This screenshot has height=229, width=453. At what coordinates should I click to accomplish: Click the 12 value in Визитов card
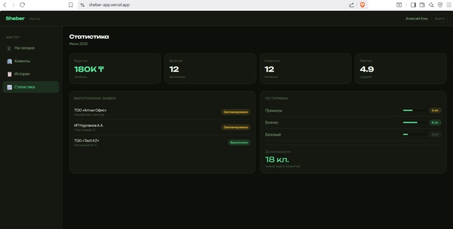174,69
